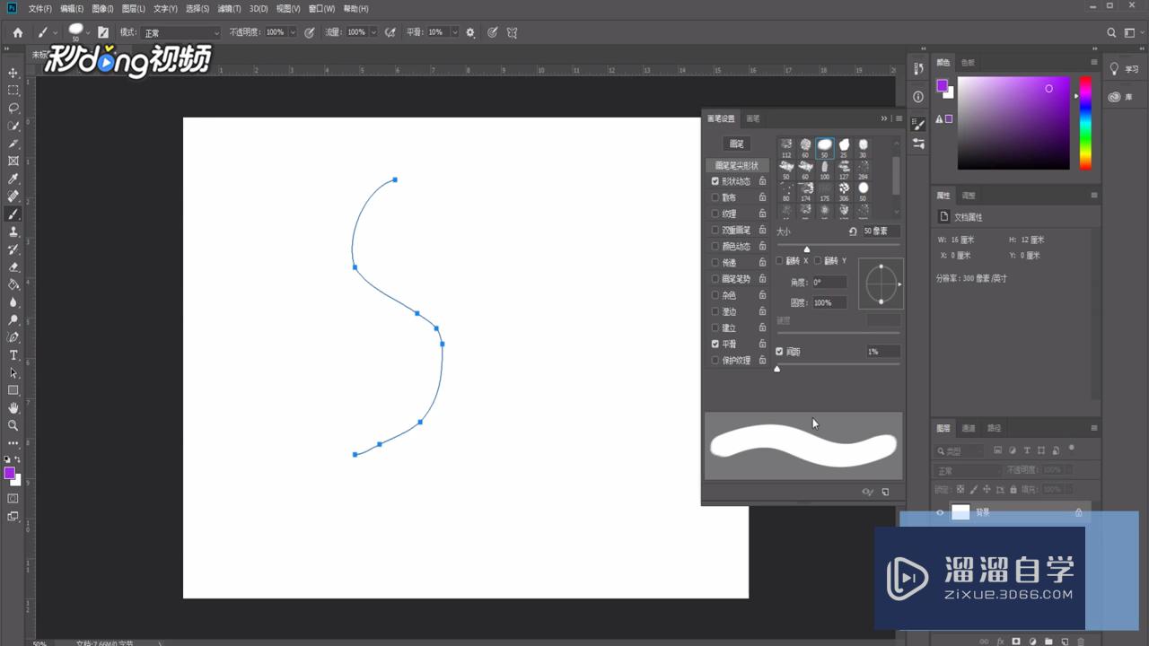Hide the 背景 layer with eye icon
1149x646 pixels.
[x=940, y=512]
